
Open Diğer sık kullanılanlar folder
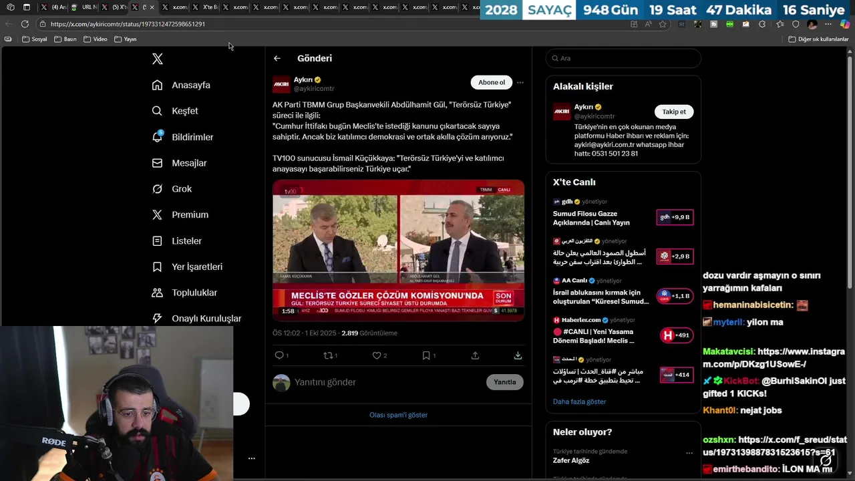(x=818, y=39)
